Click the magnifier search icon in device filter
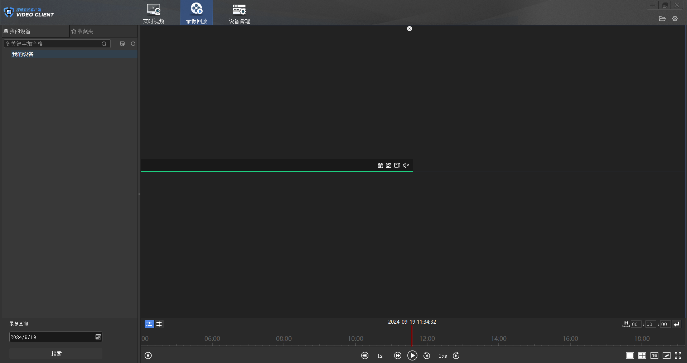Viewport: 687px width, 363px height. point(104,44)
